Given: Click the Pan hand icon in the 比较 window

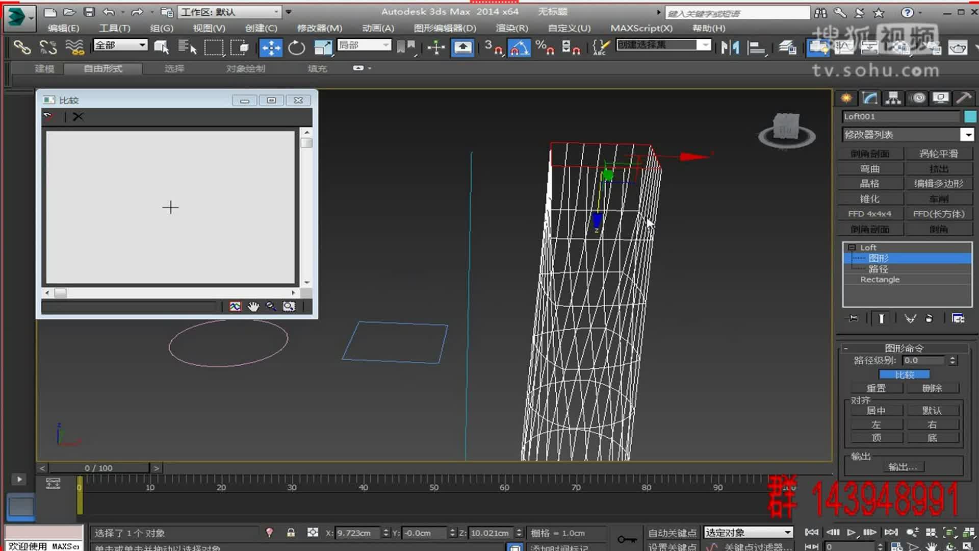Looking at the screenshot, I should click(253, 306).
